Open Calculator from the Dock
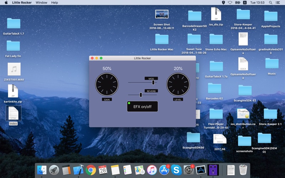This screenshot has height=178, width=285. (x=66, y=170)
